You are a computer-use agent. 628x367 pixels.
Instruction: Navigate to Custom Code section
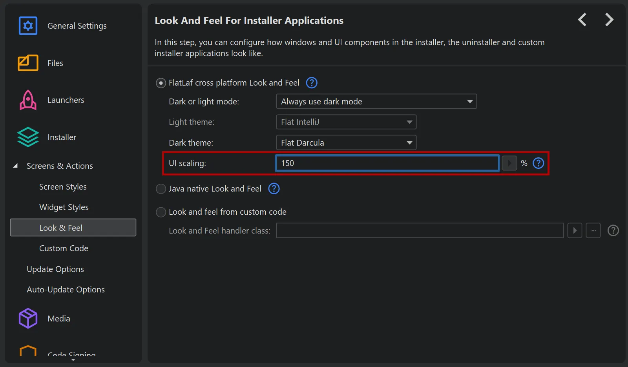tap(64, 248)
